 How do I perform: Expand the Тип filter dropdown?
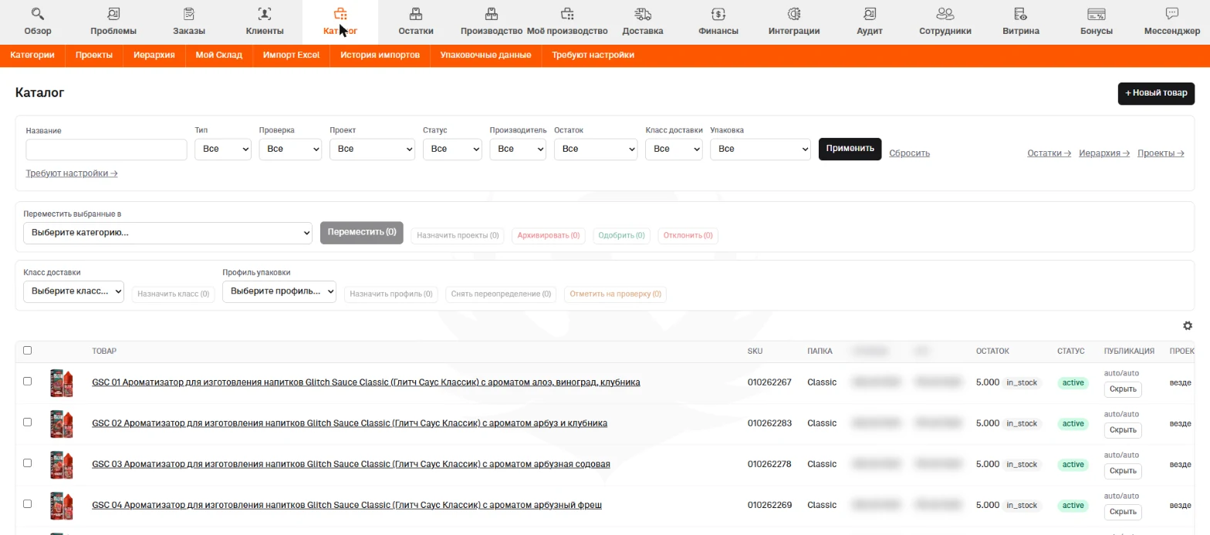(223, 149)
